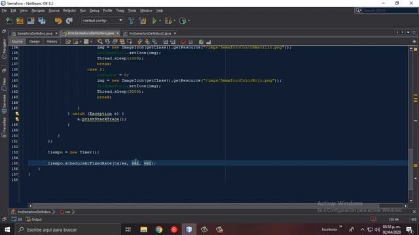Screen dimensions: 419x235
Task: Toggle Rectangular Selection icon
Action: tap(130, 42)
